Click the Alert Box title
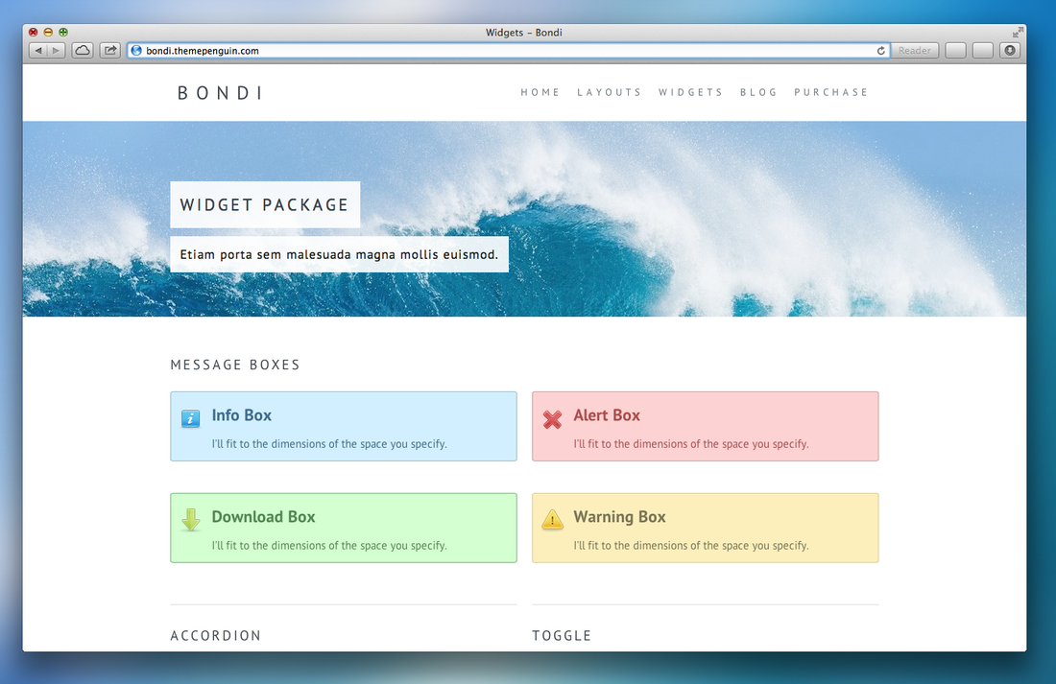Screen dimensions: 1056x684 pyautogui.click(x=607, y=415)
